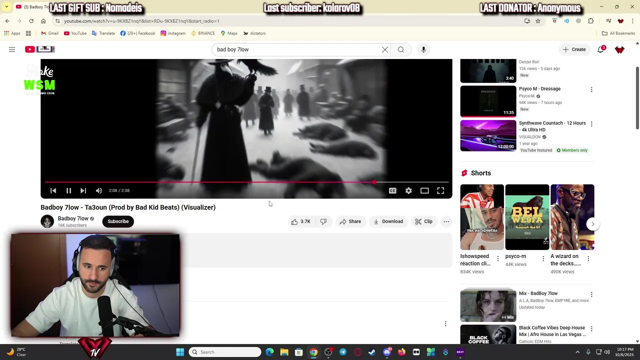Mute the video volume
This screenshot has width=640, height=360.
(99, 190)
